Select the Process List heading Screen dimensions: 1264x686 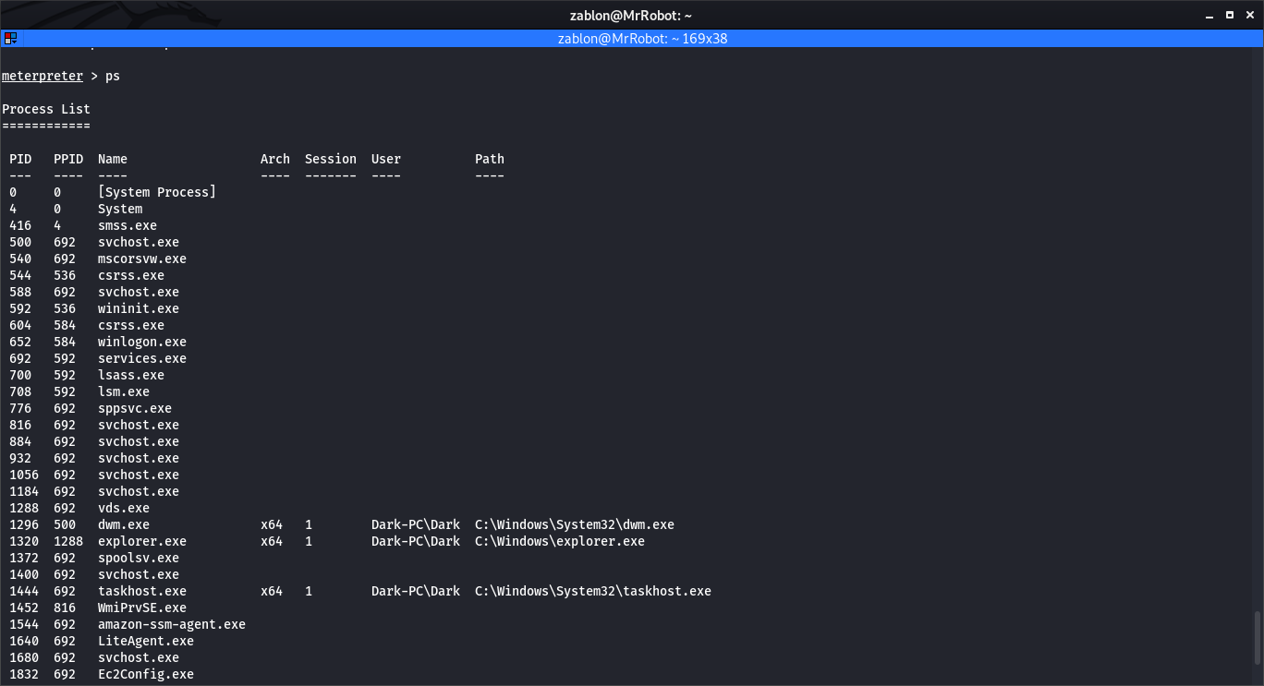(46, 109)
